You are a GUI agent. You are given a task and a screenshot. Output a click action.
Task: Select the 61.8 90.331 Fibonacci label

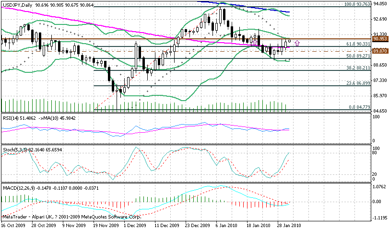[x=358, y=44]
